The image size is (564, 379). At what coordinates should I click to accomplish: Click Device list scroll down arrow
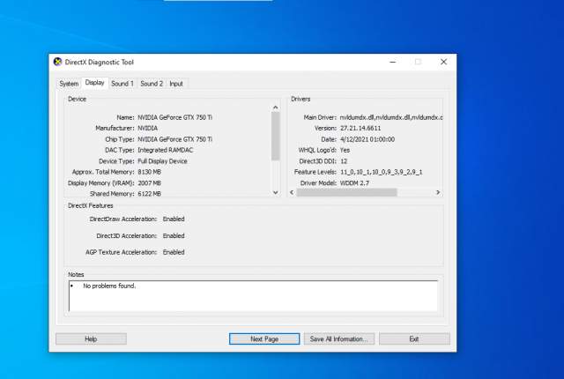coord(276,192)
